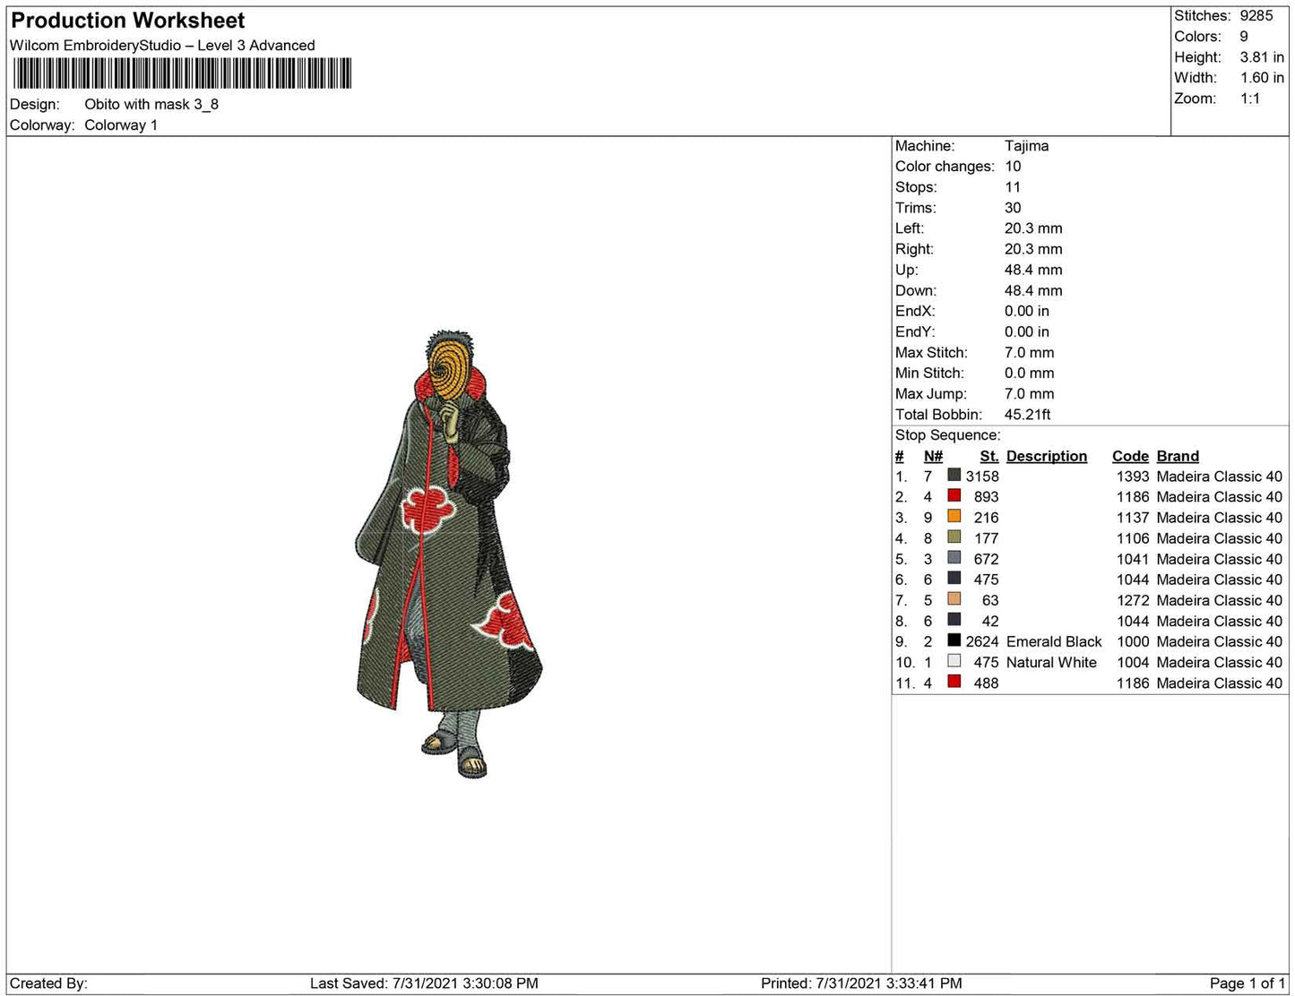Click the Obito embroidery design preview
The height and width of the screenshot is (996, 1295).
coord(448,554)
